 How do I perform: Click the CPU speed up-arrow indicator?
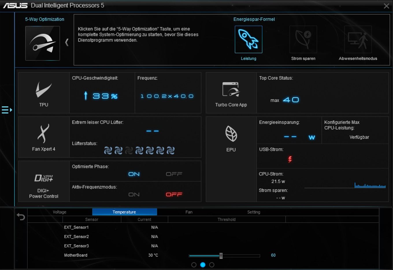tap(86, 96)
